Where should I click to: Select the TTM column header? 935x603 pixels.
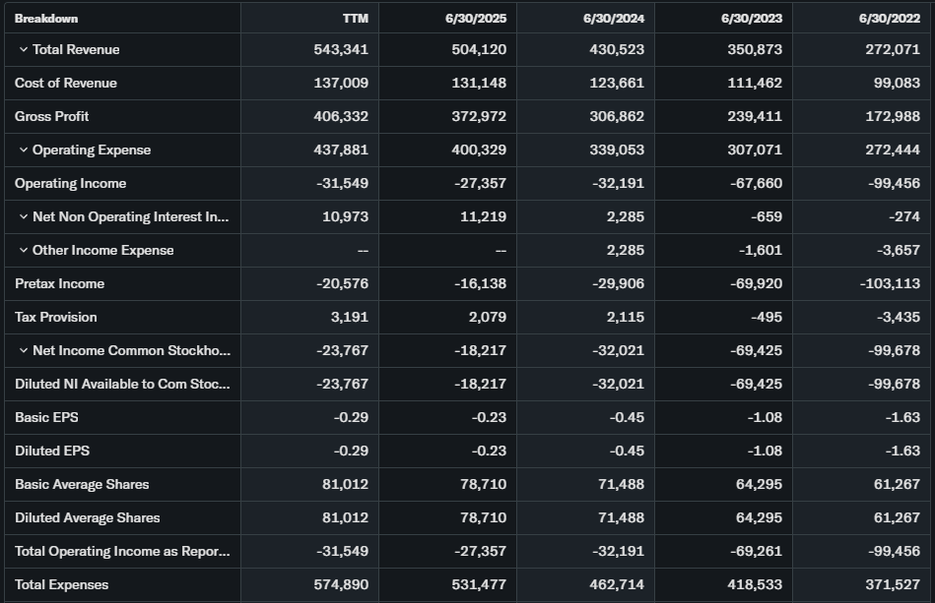coord(355,19)
